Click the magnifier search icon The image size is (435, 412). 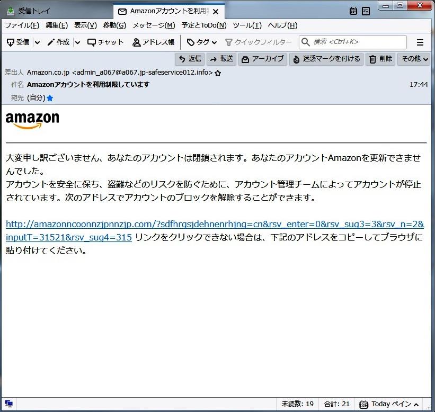pyautogui.click(x=305, y=42)
